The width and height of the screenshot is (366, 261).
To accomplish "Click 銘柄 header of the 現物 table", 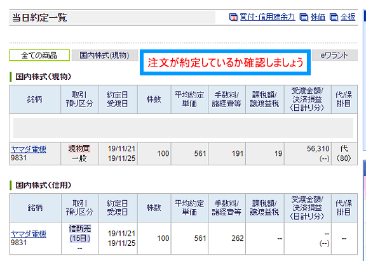I will (35, 99).
